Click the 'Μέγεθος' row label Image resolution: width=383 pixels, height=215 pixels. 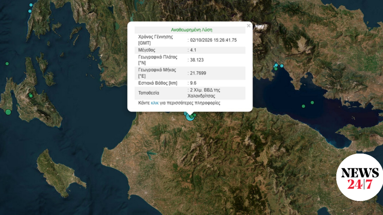coord(147,50)
